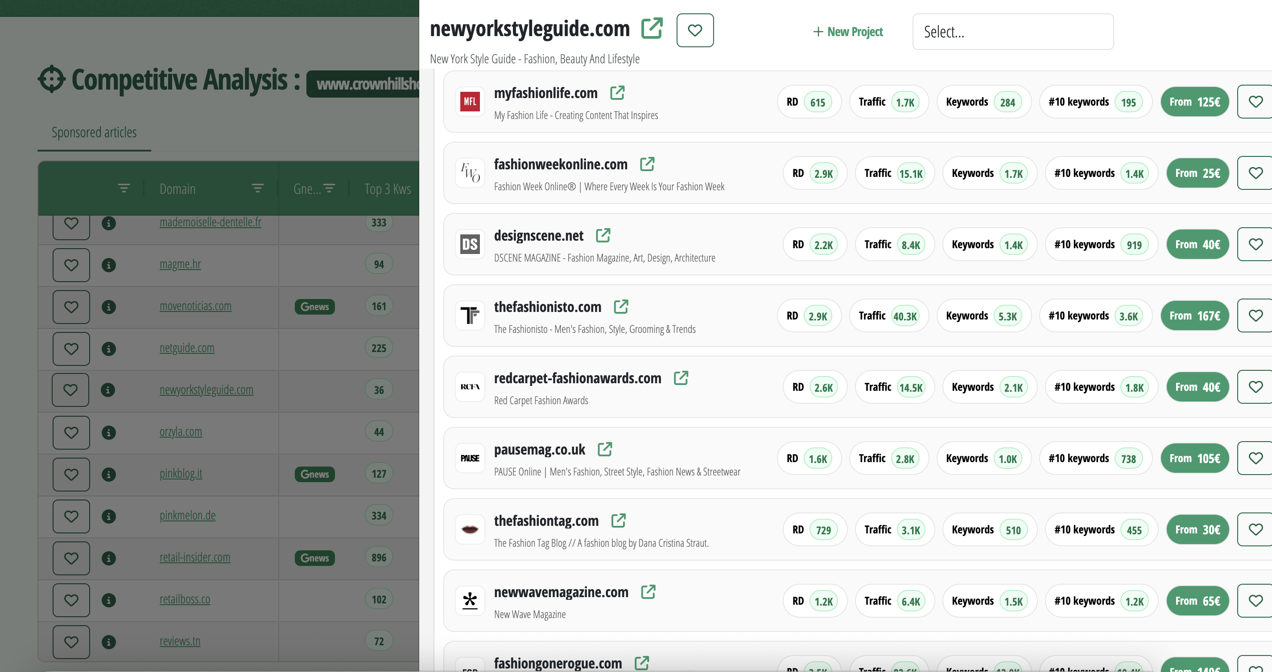Screen dimensions: 1272x672
Task: Open external link icon for fashionweekonline.com
Action: coord(647,164)
